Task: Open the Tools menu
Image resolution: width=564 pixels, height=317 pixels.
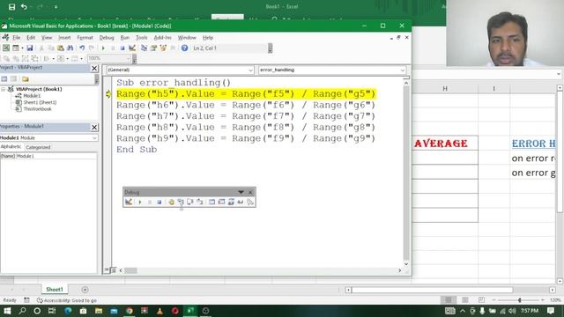Action: click(x=141, y=37)
